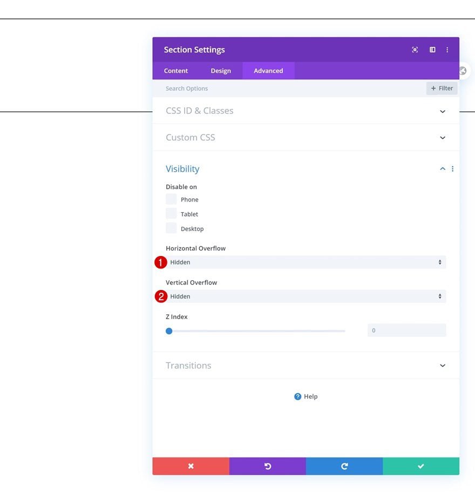
Task: Click the purple undo arrow button
Action: pos(267,466)
